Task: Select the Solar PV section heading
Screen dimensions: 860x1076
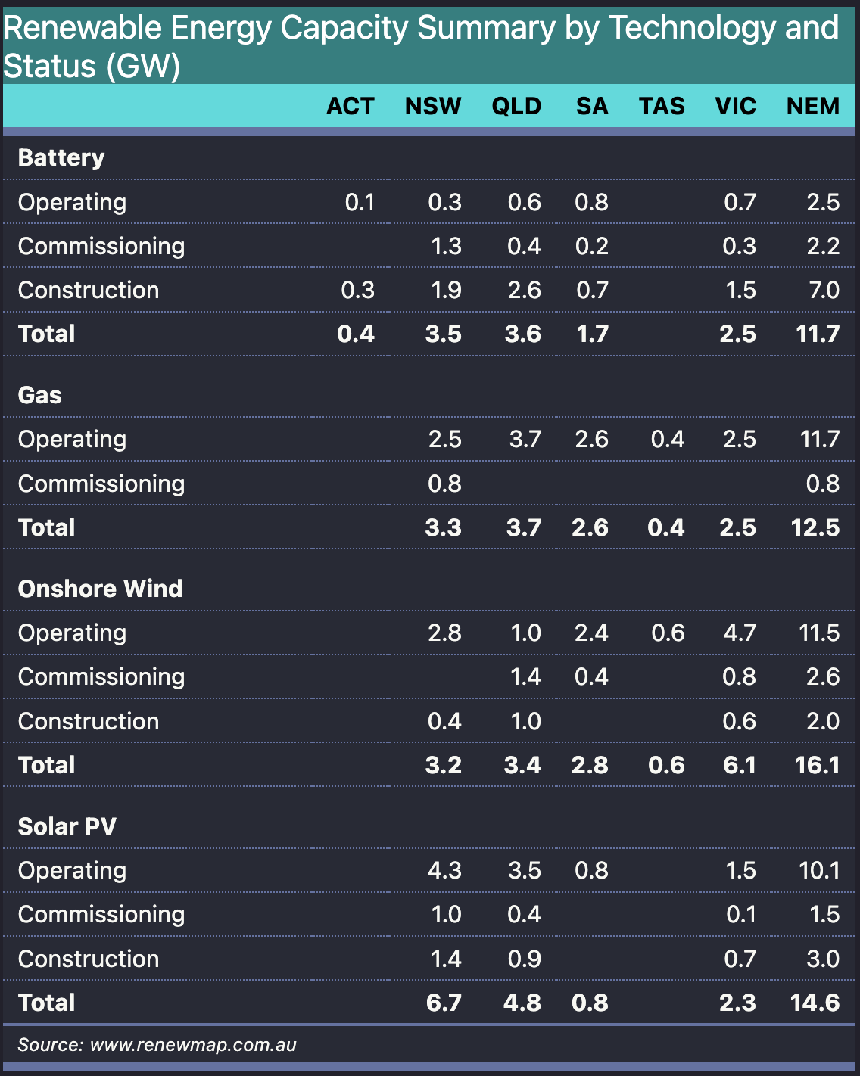Action: (x=67, y=826)
